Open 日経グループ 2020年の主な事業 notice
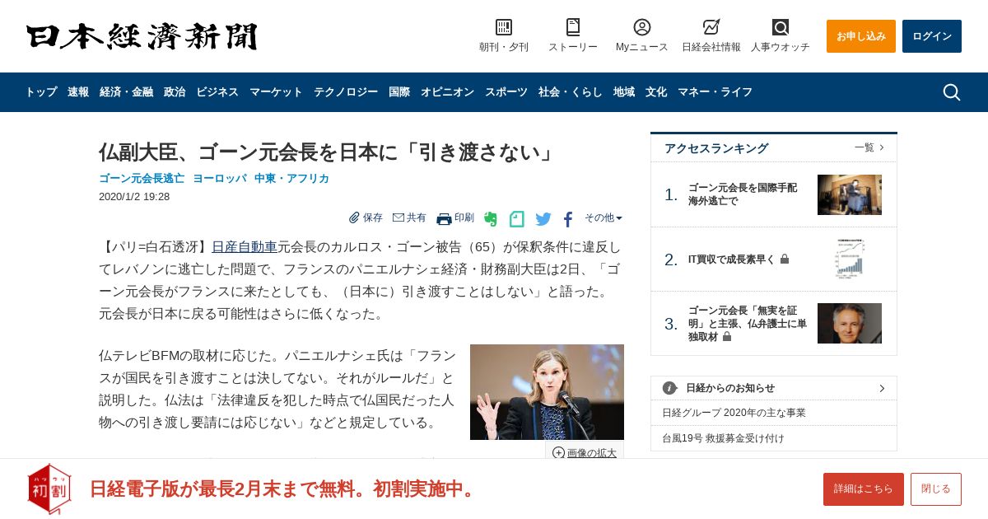This screenshot has width=988, height=519. tap(734, 413)
